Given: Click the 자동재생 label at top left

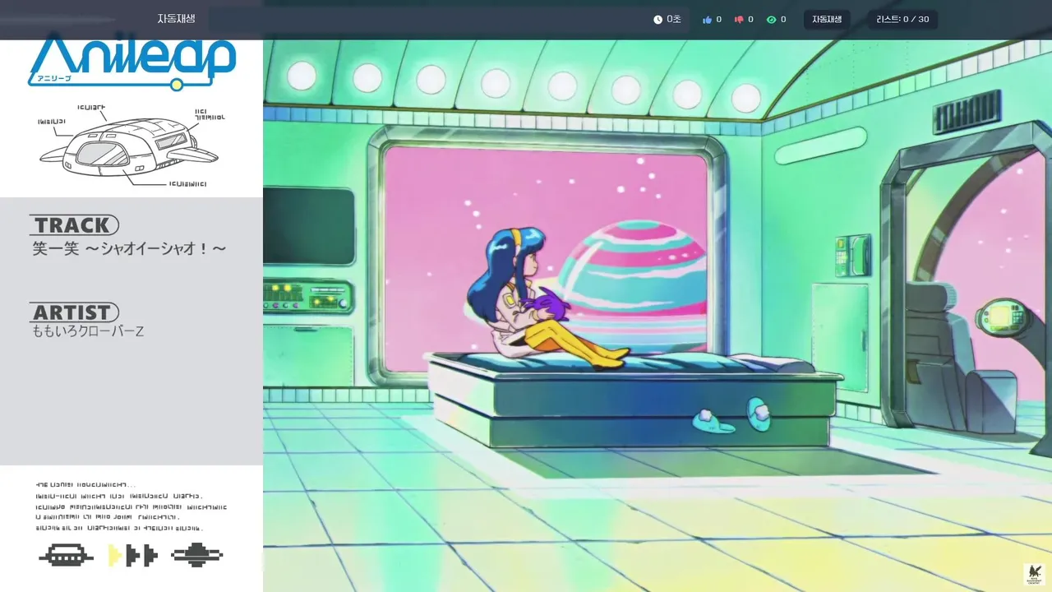Looking at the screenshot, I should [x=177, y=18].
